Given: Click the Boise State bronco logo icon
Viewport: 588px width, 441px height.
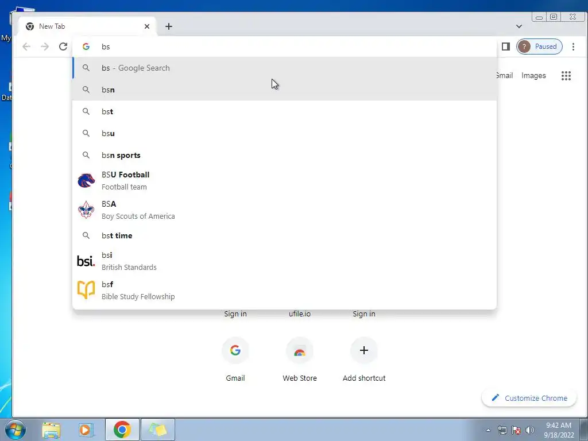Looking at the screenshot, I should click(x=86, y=181).
